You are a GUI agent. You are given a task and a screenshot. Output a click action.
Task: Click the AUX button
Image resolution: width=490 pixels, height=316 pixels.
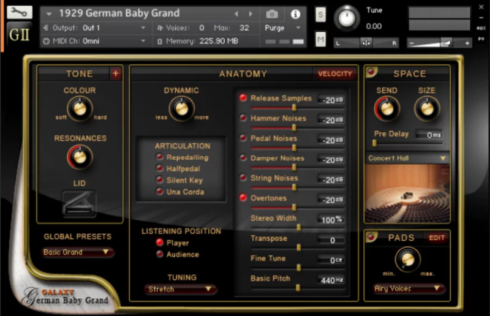[x=481, y=28]
